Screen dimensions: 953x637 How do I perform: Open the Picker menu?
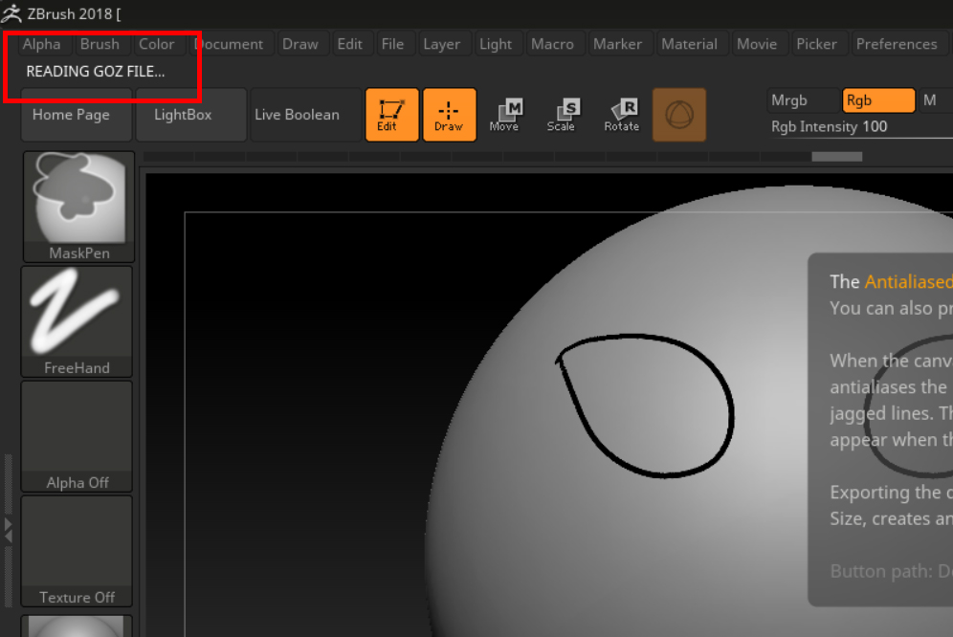(816, 44)
